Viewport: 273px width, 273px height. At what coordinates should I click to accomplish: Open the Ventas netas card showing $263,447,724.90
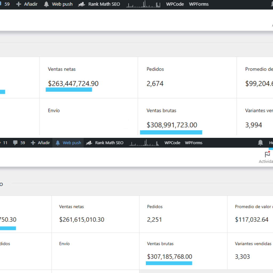pos(89,77)
